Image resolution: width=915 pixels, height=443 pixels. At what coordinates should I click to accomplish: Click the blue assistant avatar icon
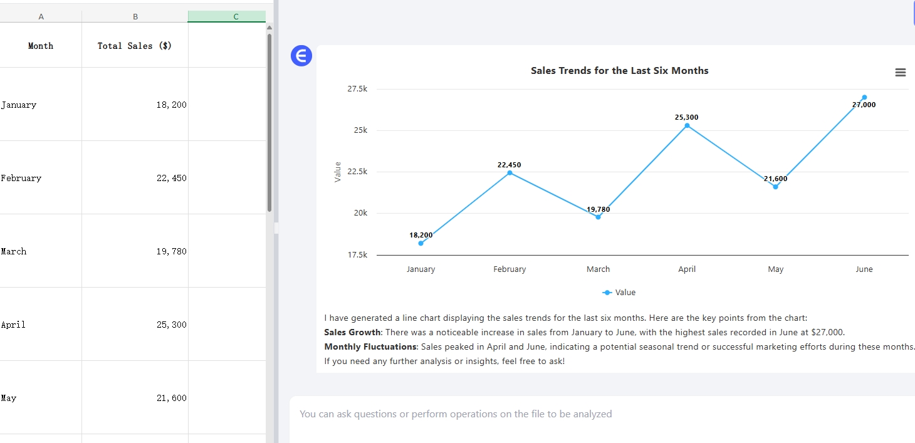[301, 56]
